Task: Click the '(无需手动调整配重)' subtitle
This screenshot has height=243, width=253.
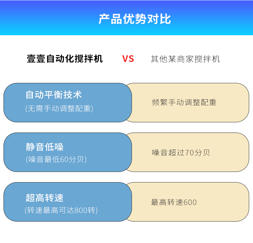Action: click(59, 109)
